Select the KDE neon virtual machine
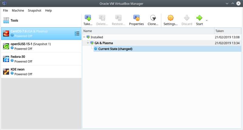Viewport: 243px width, 130px height. pos(41,72)
